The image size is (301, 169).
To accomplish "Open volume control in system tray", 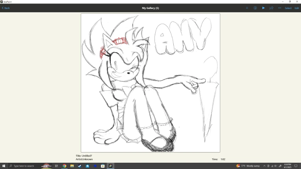I will pyautogui.click(x=276, y=166).
